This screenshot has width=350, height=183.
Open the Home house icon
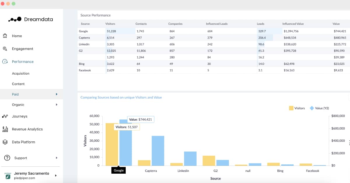[x=5, y=36]
